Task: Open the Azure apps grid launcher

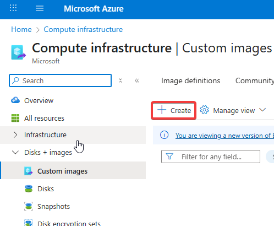Action: click(x=13, y=8)
